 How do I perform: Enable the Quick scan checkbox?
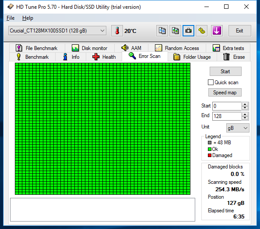211,82
